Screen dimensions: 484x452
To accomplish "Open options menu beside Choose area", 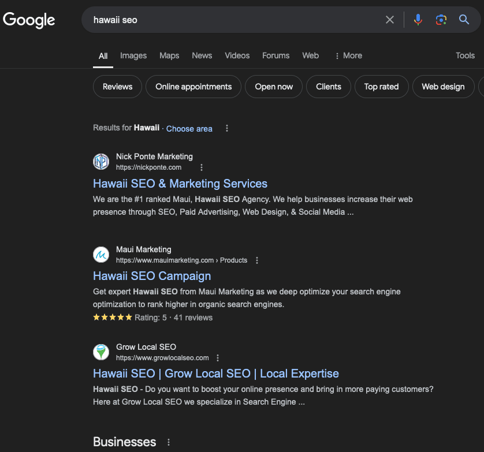I will click(x=227, y=128).
